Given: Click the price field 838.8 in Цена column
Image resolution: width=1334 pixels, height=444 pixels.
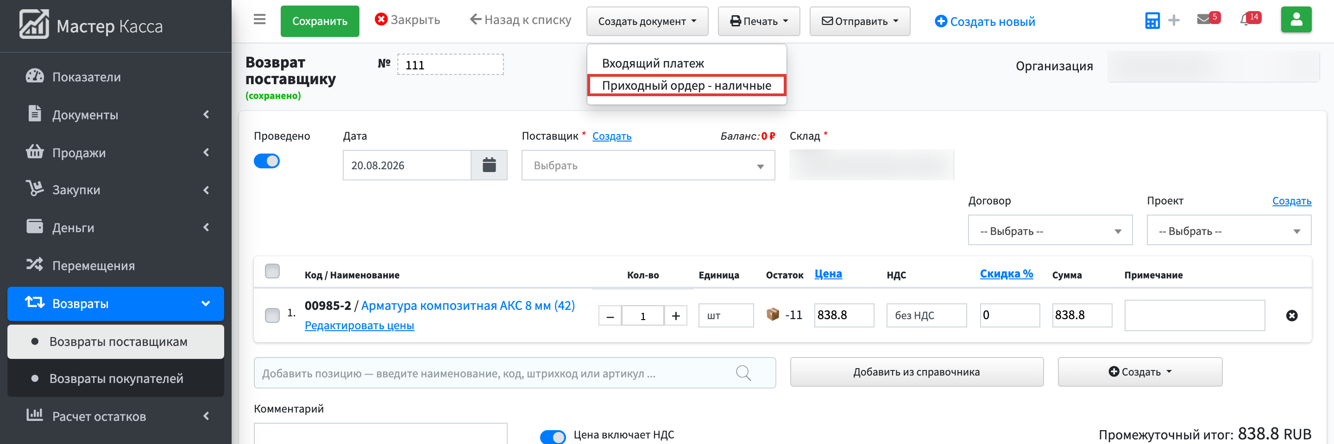Looking at the screenshot, I should 844,315.
